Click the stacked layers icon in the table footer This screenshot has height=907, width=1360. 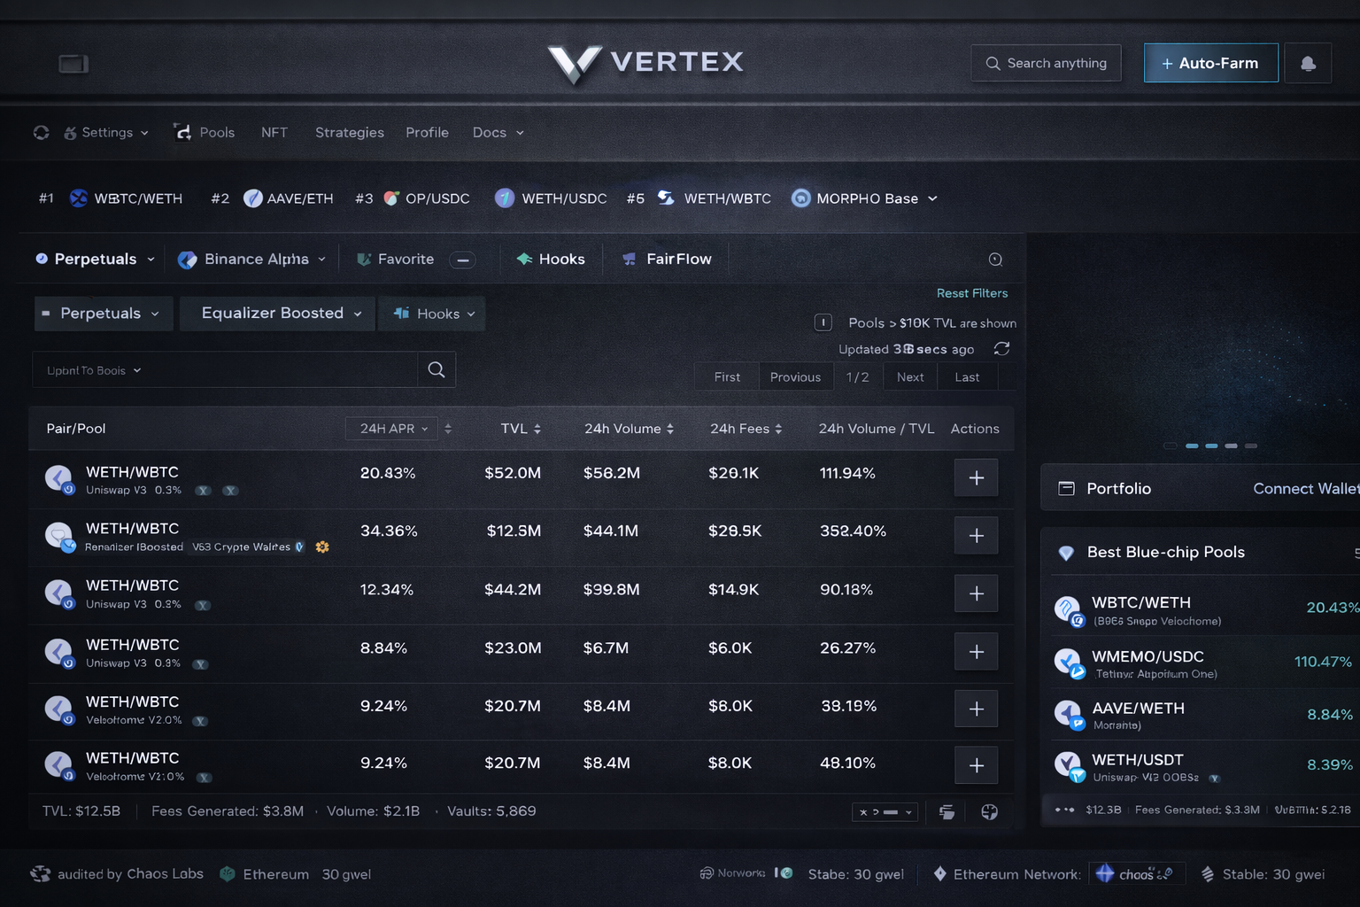(x=947, y=812)
